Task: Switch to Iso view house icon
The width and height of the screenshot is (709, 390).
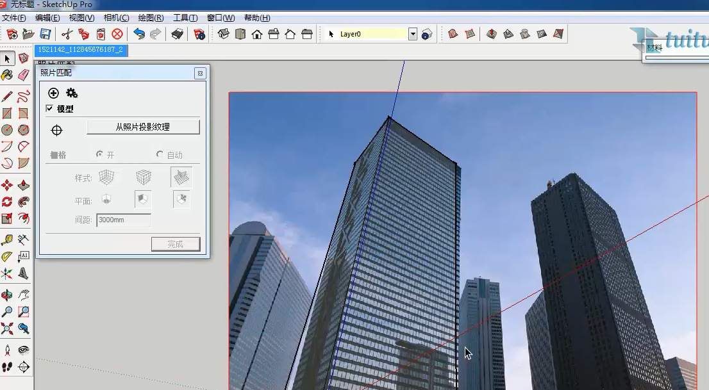Action: pos(224,34)
